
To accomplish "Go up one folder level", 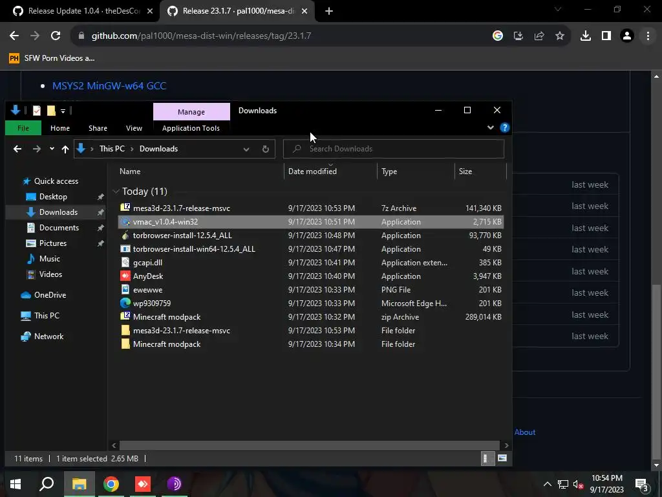I will pos(65,149).
